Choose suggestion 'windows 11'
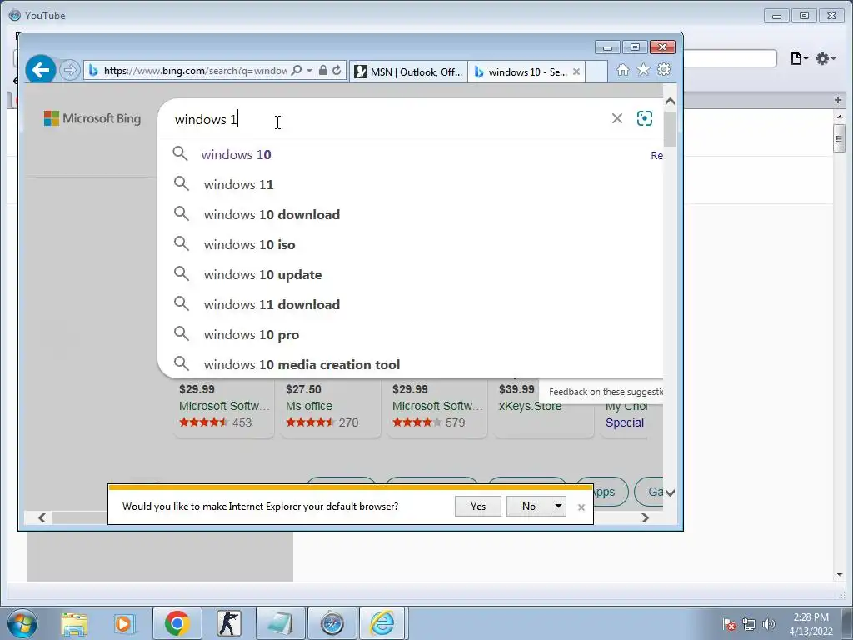The image size is (853, 640). coord(410,184)
